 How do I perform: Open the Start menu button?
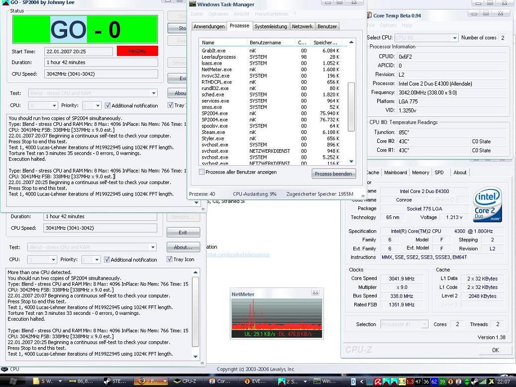(13, 381)
